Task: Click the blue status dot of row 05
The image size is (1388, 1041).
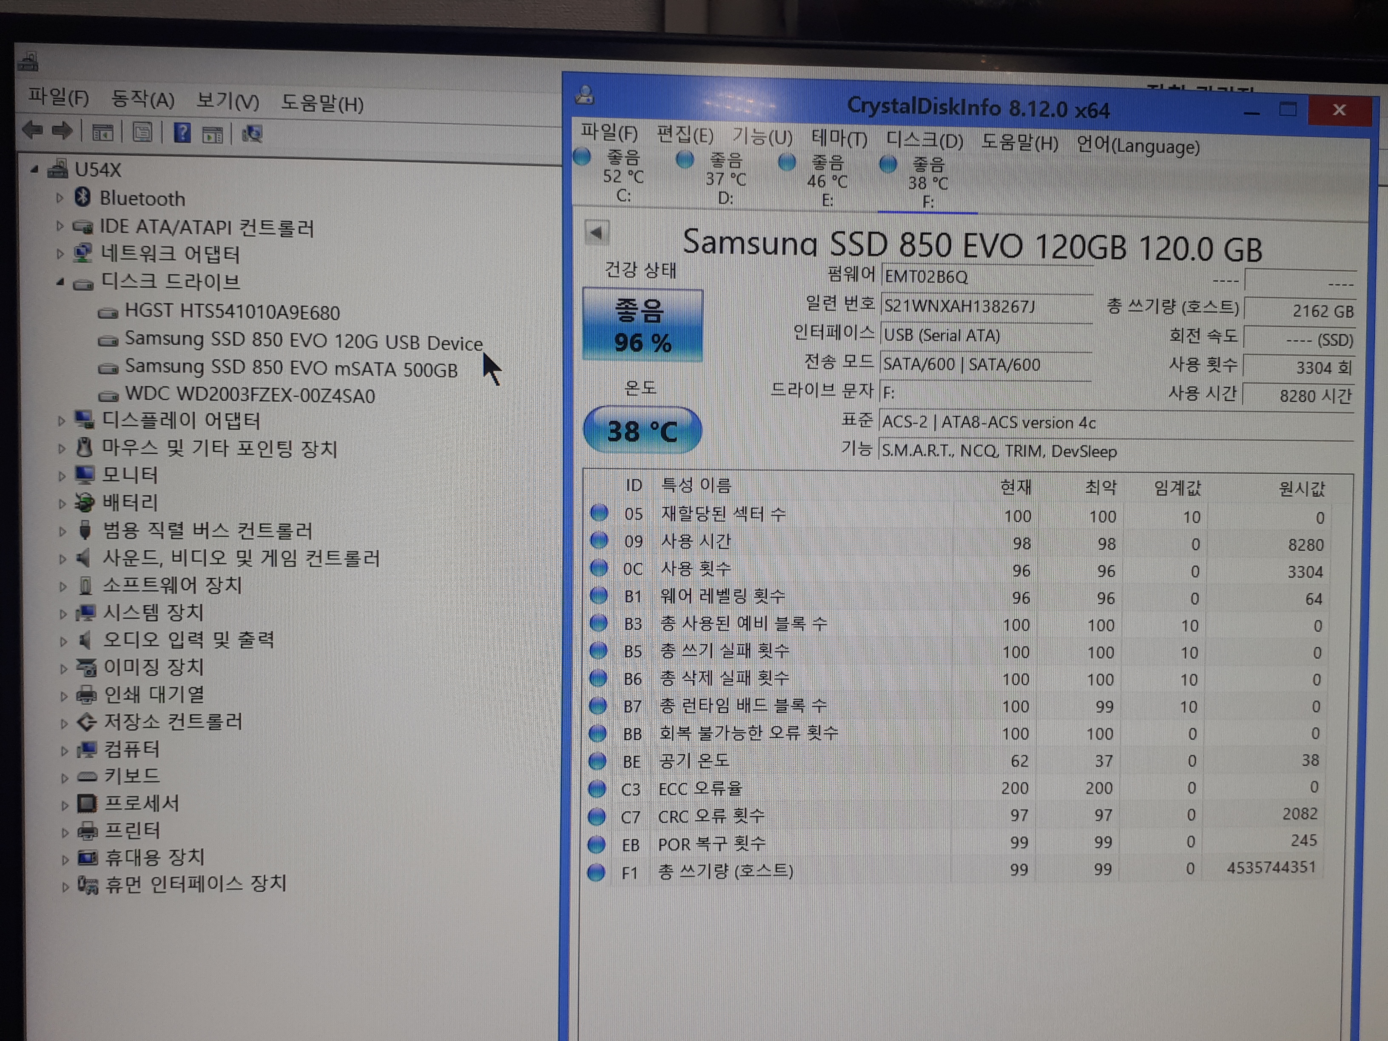Action: 599,513
